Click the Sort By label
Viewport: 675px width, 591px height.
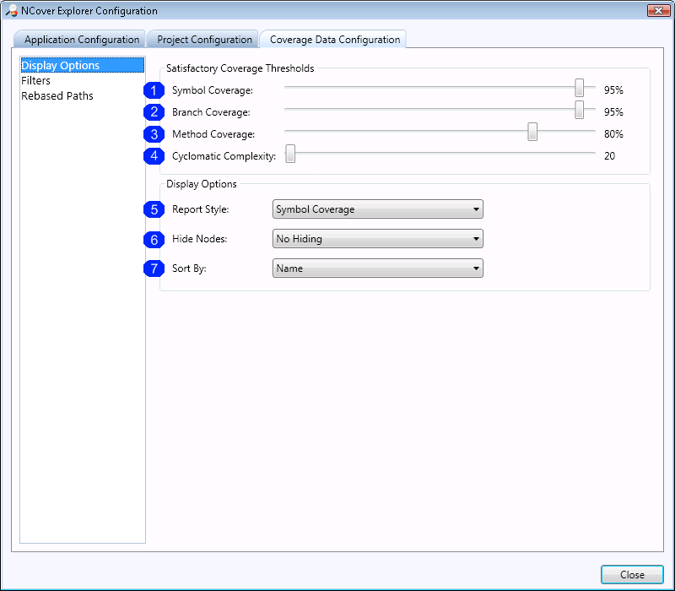pos(189,268)
